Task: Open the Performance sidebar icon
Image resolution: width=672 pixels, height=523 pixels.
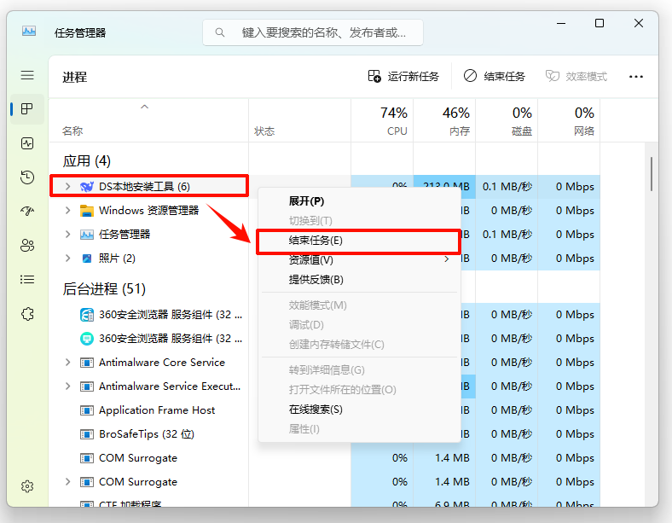Action: click(27, 143)
